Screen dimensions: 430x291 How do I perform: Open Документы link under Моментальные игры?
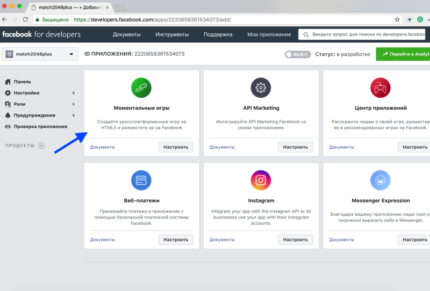102,147
